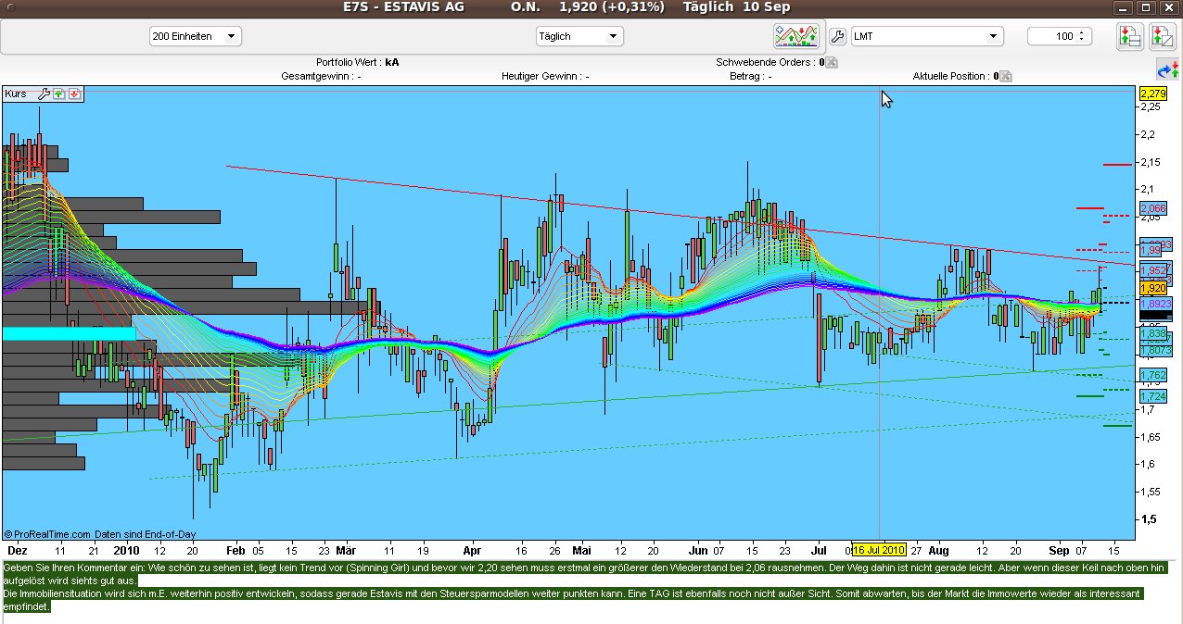The width and height of the screenshot is (1183, 624).
Task: Close position icon next to Aktuelle Position
Action: click(1006, 77)
